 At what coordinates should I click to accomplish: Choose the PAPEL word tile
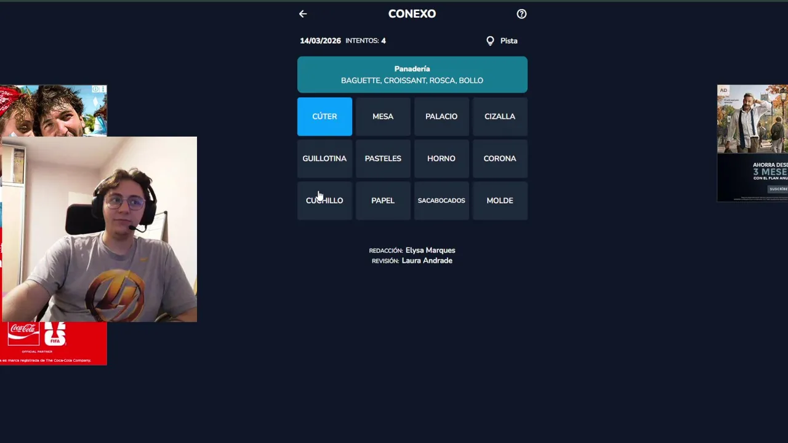click(x=383, y=200)
